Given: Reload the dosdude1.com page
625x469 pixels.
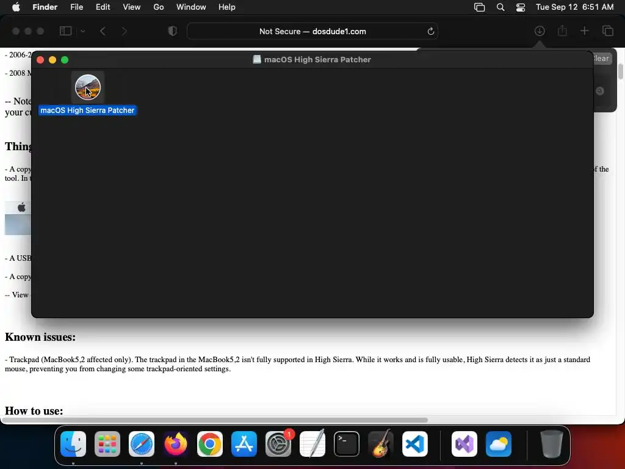Looking at the screenshot, I should (x=430, y=31).
